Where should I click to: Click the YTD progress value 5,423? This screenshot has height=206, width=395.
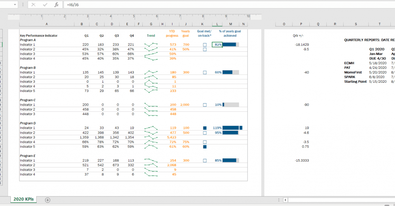[172, 137]
